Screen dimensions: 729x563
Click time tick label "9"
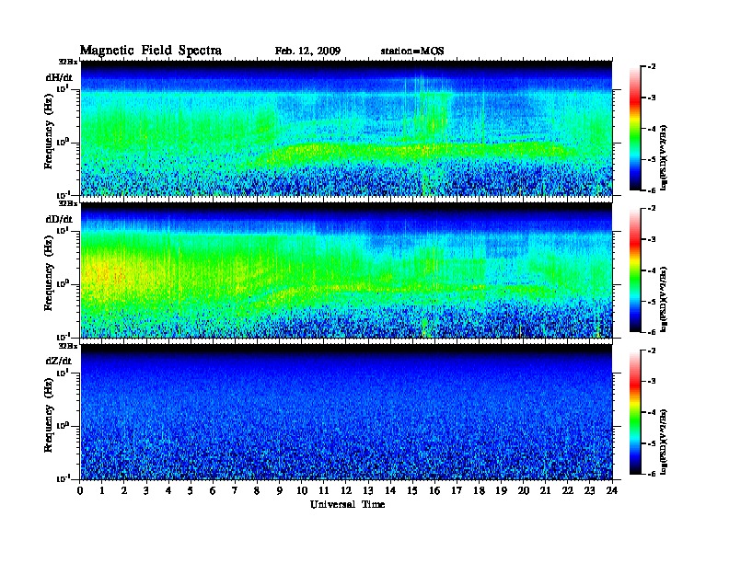point(280,490)
